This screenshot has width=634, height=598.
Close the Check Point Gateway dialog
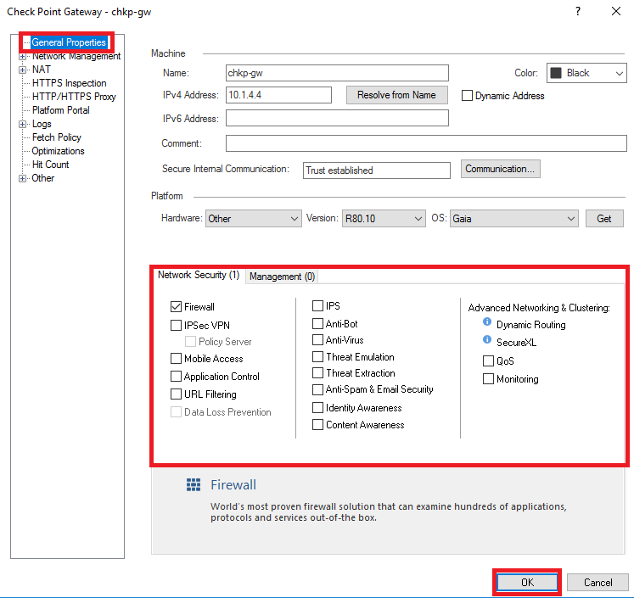tap(616, 11)
